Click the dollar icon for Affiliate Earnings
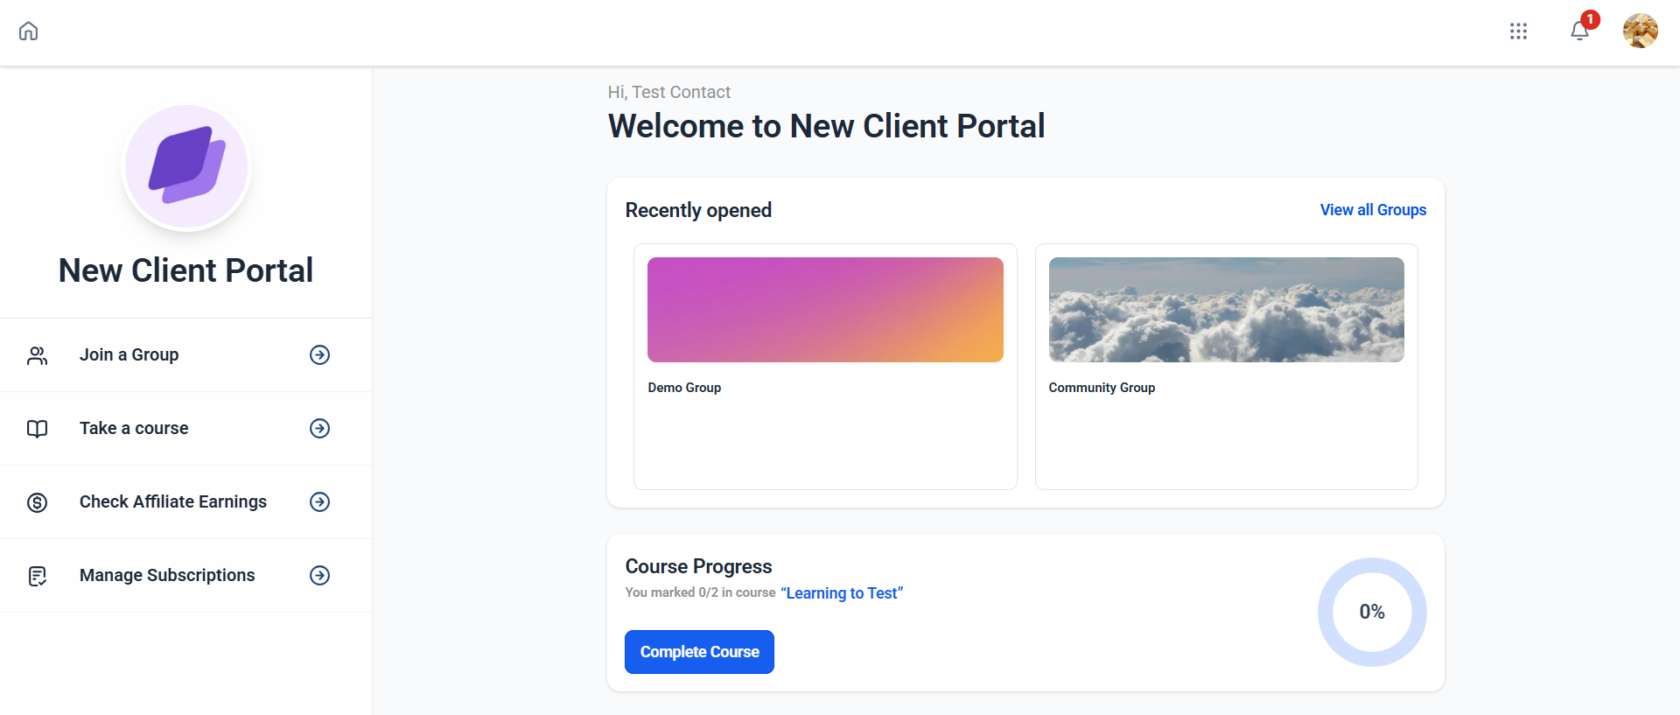This screenshot has height=715, width=1680. point(37,502)
